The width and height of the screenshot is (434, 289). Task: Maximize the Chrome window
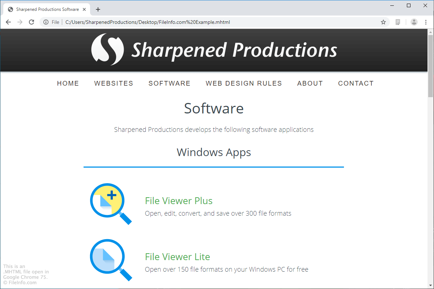(409, 5)
